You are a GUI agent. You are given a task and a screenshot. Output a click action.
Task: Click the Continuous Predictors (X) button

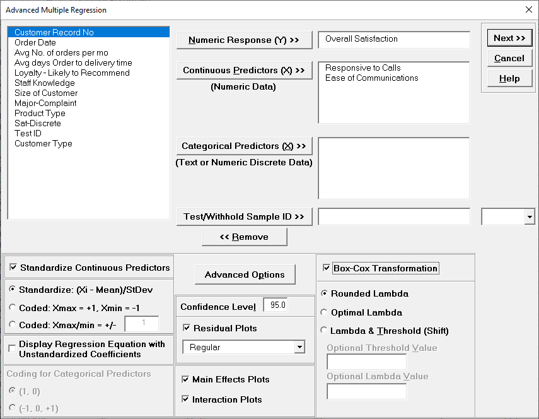pos(244,71)
